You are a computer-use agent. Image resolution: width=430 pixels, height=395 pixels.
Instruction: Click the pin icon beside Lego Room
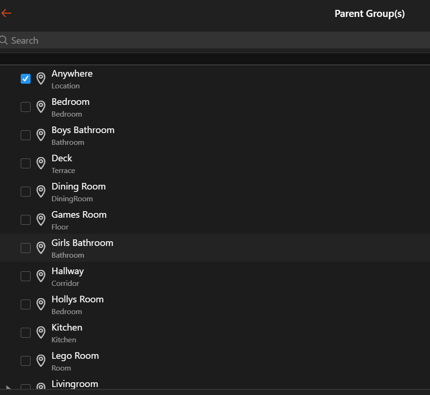coord(41,361)
